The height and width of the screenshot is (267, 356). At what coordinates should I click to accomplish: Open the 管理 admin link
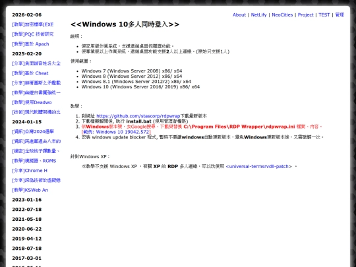(340, 15)
